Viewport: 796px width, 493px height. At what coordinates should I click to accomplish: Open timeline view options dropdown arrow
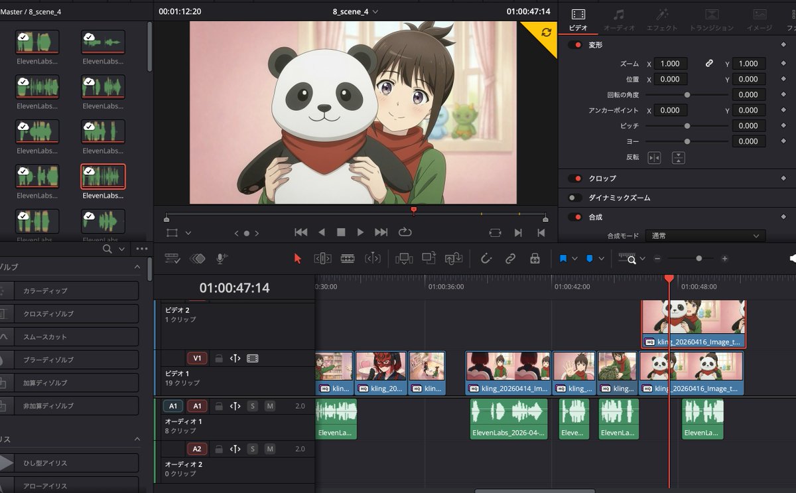[642, 259]
